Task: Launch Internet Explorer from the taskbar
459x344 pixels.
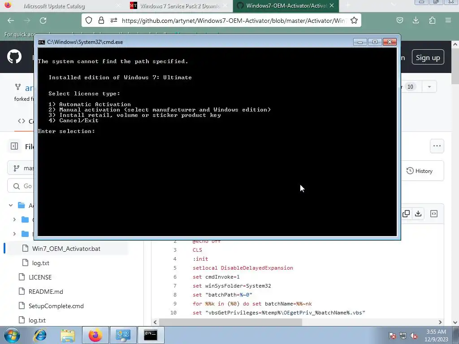Action: (x=40, y=335)
